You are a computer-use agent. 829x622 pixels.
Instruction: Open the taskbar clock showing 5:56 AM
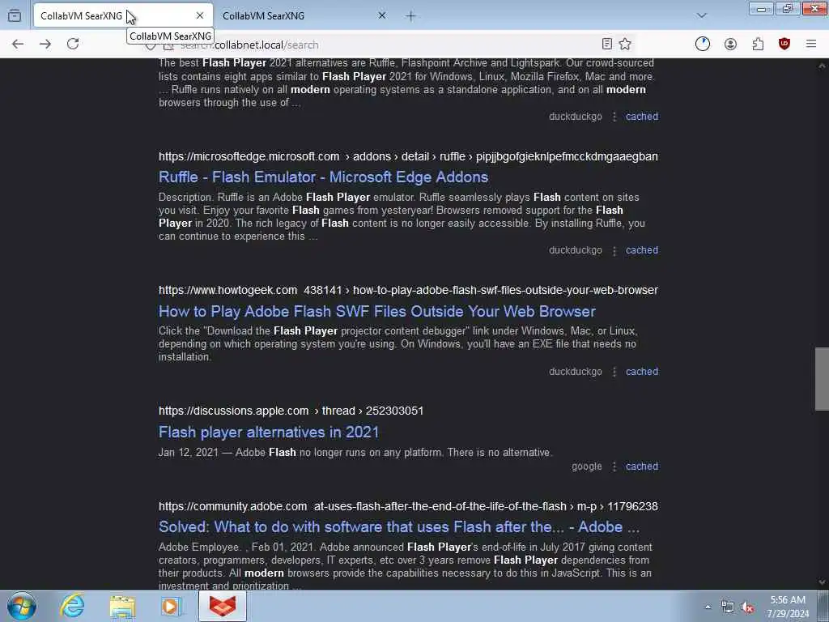tap(788, 607)
